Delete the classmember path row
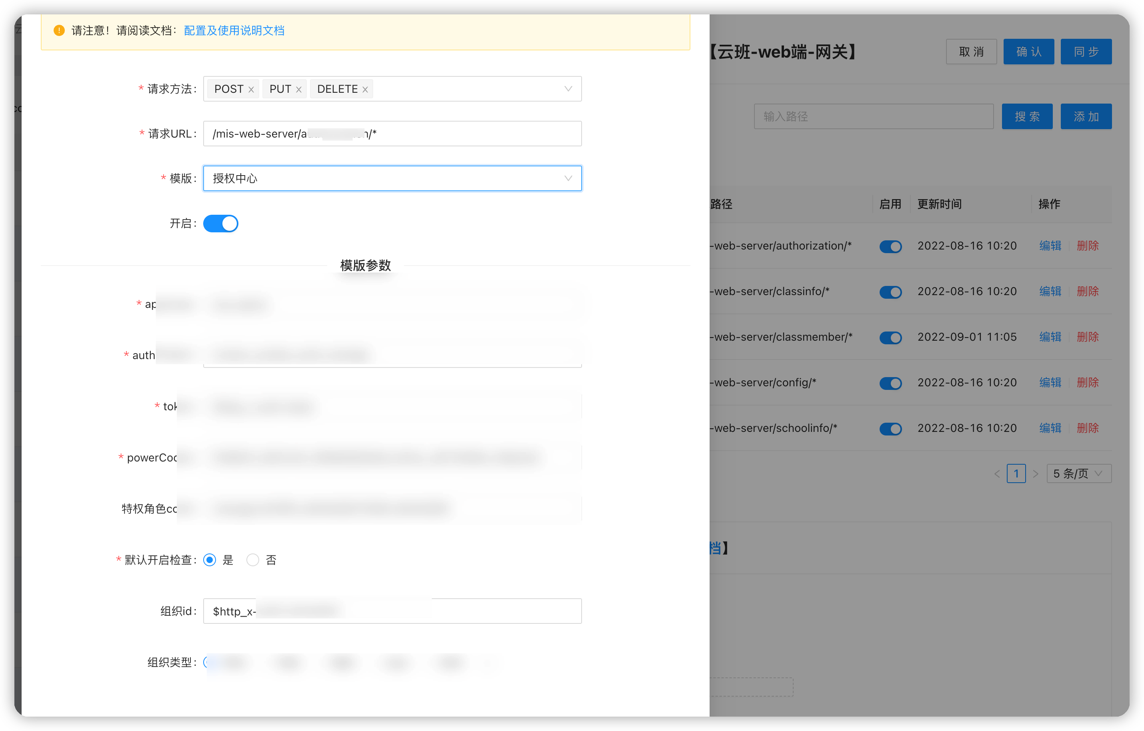Screen dimensions: 1144x731 [1088, 337]
